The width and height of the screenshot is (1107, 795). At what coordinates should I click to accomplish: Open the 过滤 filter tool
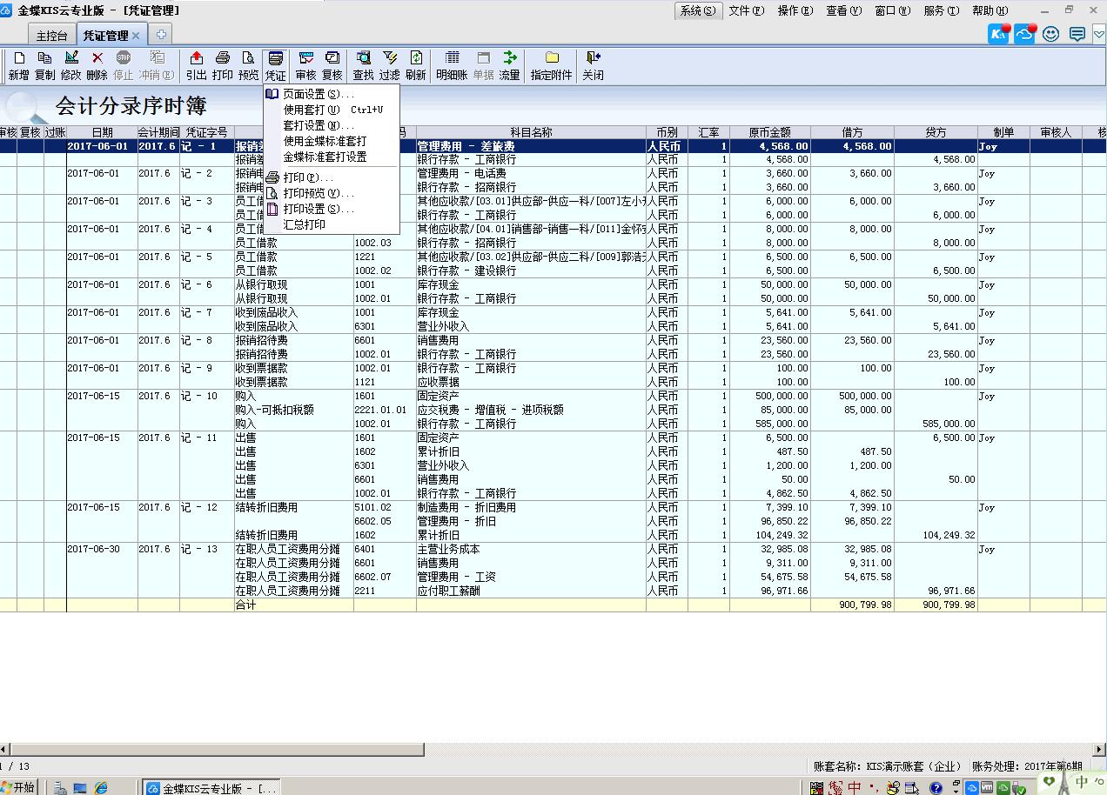pyautogui.click(x=389, y=64)
